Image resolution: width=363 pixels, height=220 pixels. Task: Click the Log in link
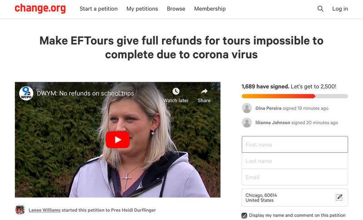[340, 9]
